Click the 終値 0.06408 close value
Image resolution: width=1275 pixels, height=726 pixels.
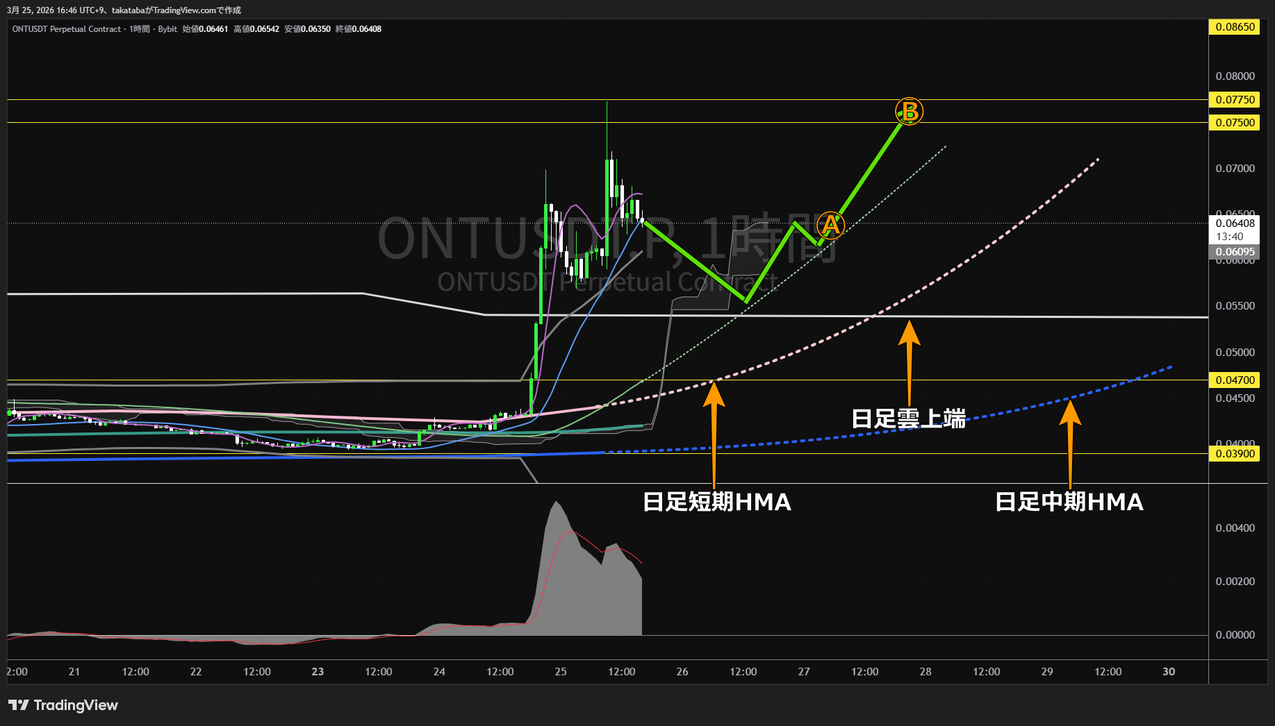point(359,29)
